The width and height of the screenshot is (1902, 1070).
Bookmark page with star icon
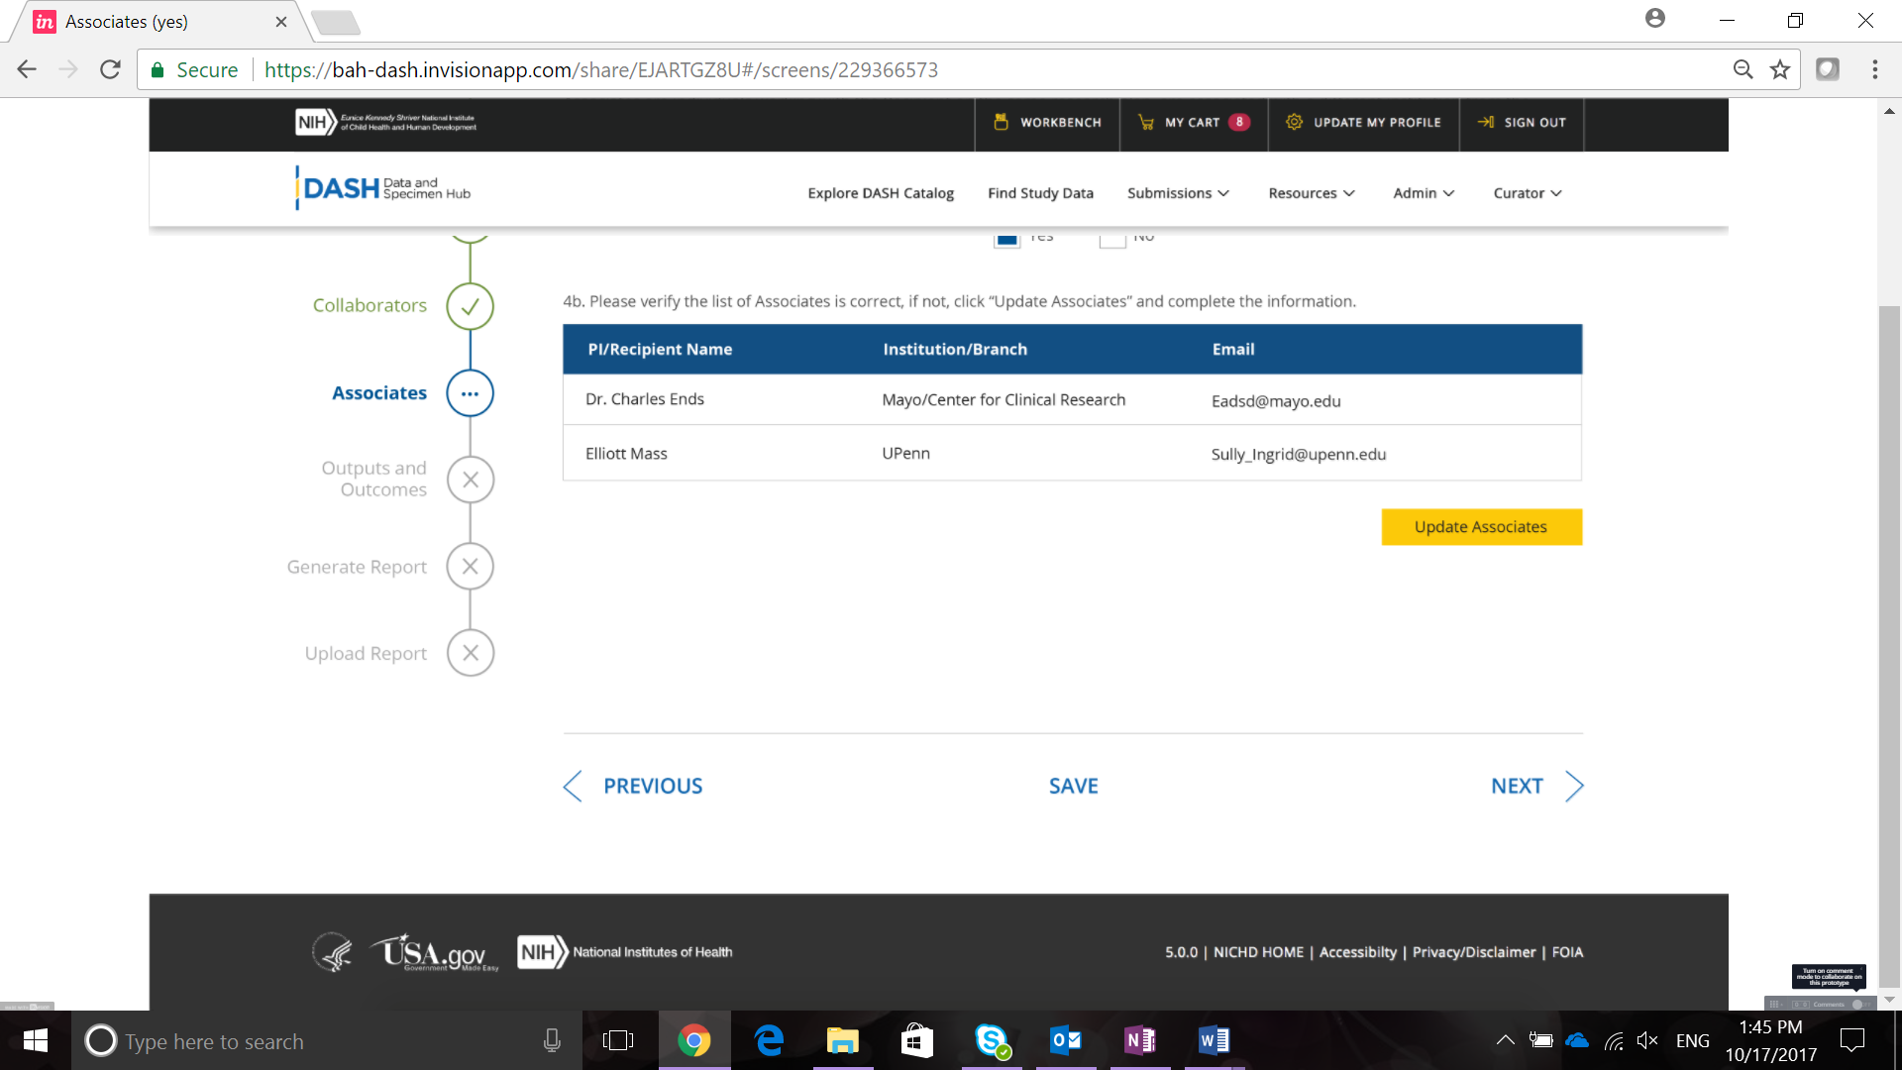pos(1780,69)
